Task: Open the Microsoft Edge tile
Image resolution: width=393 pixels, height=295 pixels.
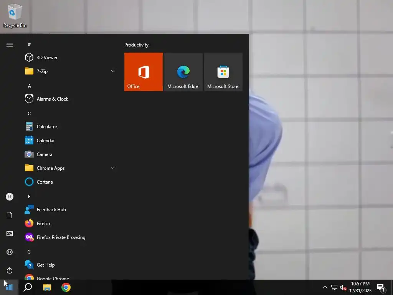Action: [183, 72]
